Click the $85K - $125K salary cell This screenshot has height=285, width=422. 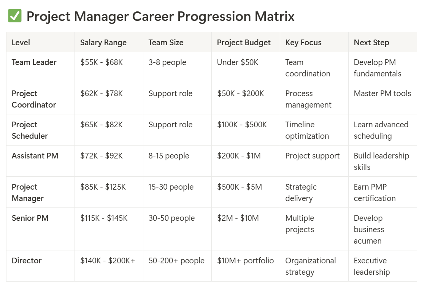click(103, 187)
